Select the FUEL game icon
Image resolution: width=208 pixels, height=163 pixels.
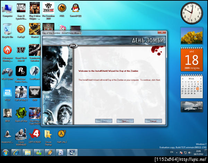[x=62, y=11]
